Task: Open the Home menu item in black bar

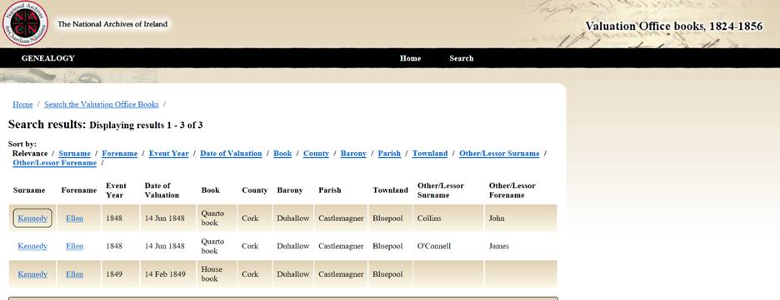Action: point(410,58)
